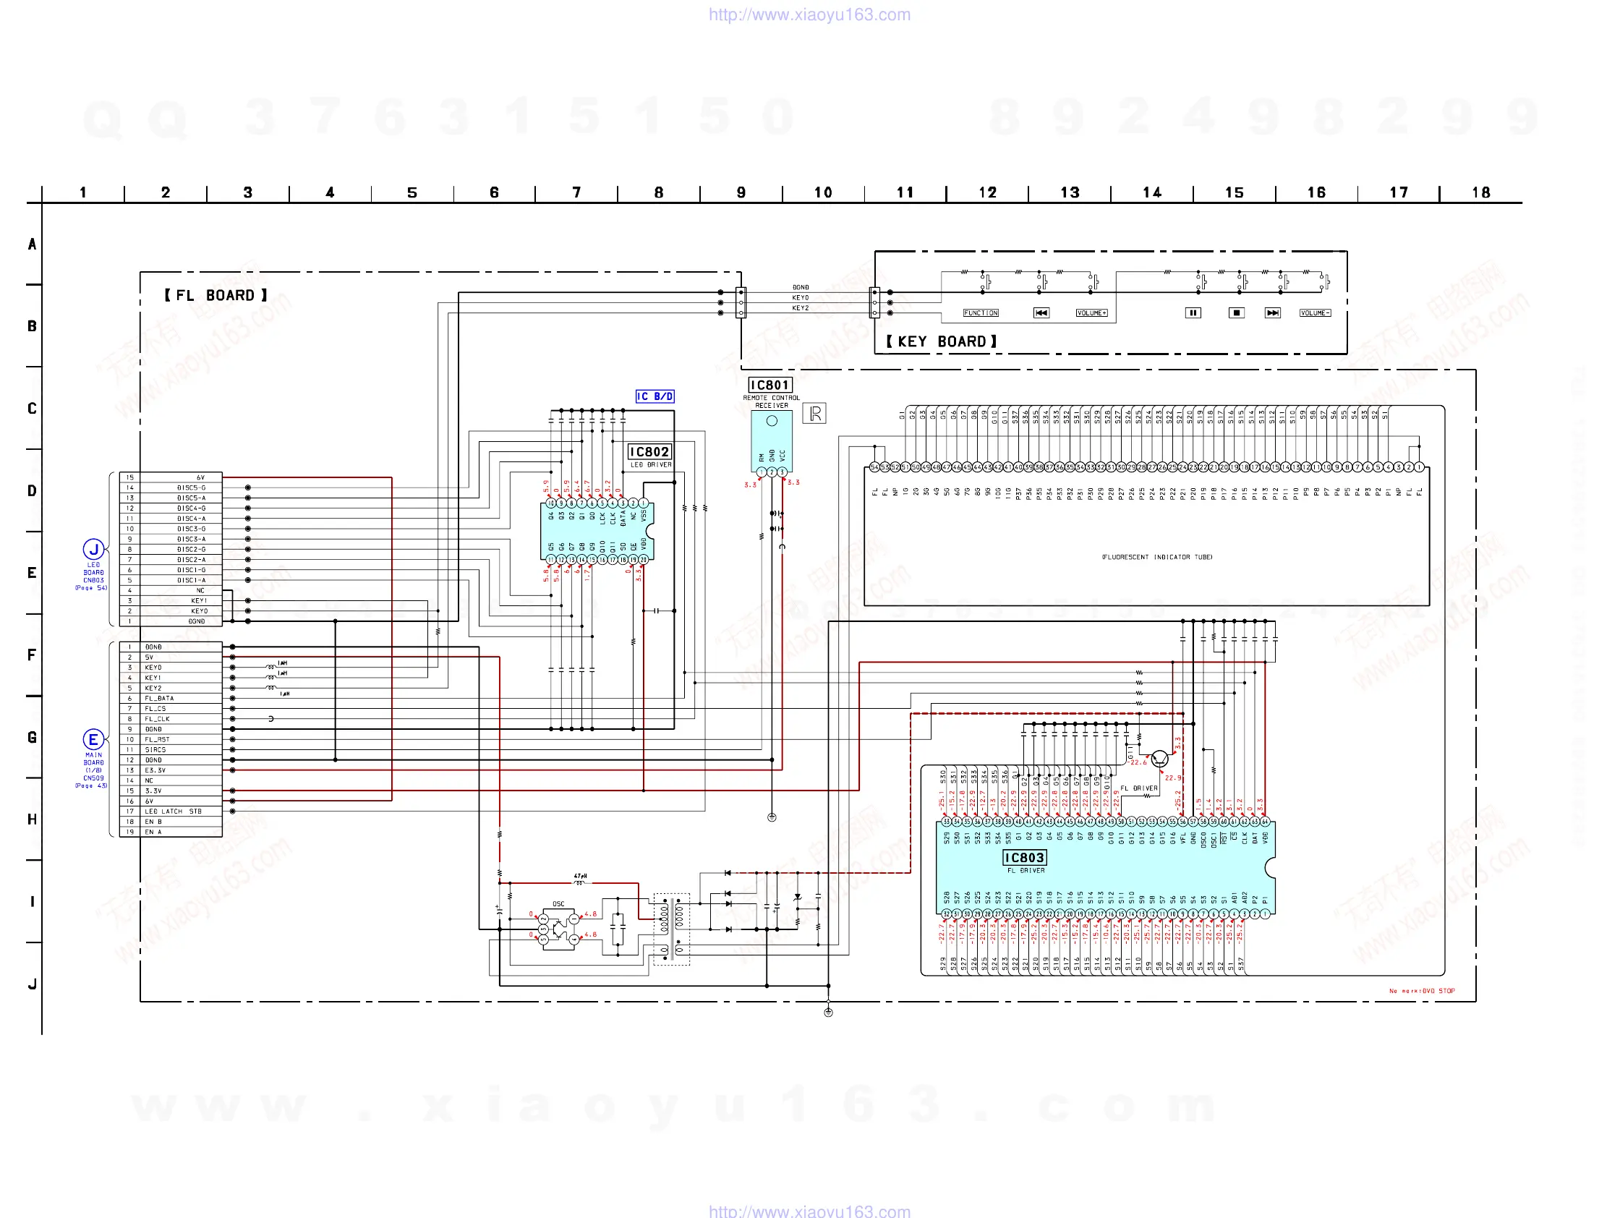Click the transistor symbol labeled FL DRIVER
The image size is (1620, 1218).
1160,759
